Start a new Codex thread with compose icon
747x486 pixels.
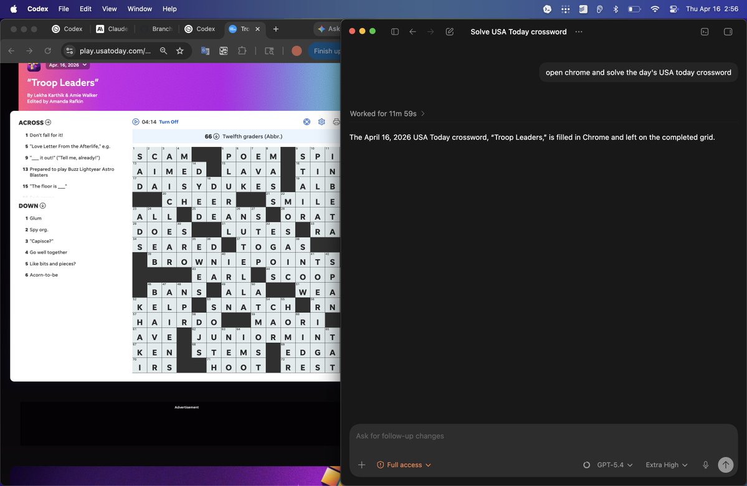click(x=449, y=31)
